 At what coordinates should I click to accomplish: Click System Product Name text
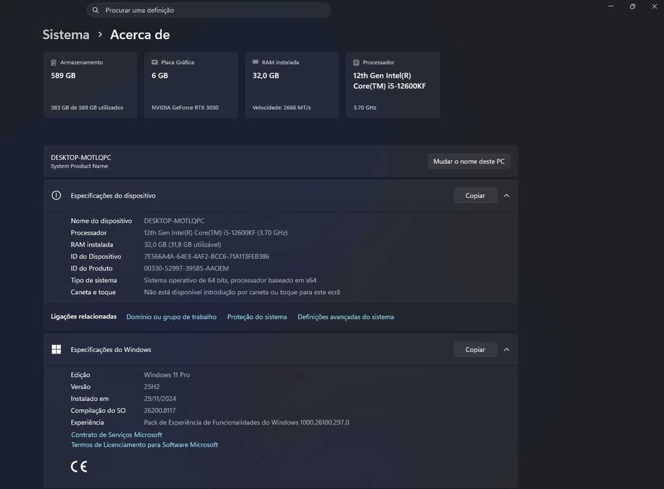point(79,166)
